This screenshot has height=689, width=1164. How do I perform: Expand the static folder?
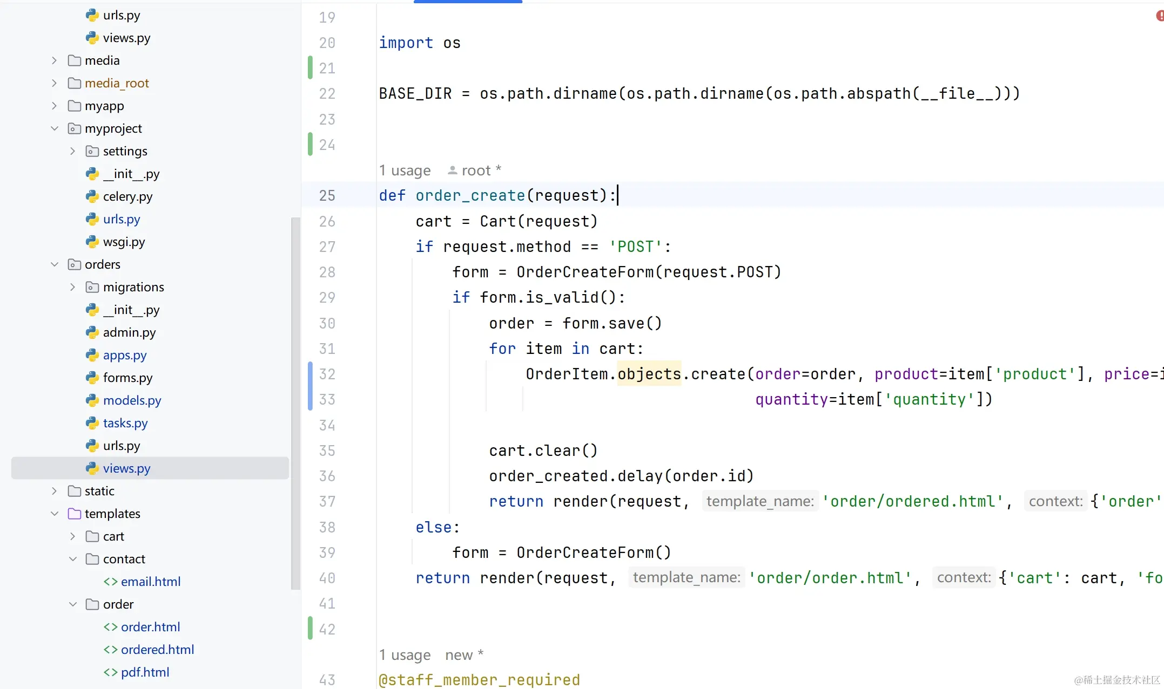pos(54,491)
